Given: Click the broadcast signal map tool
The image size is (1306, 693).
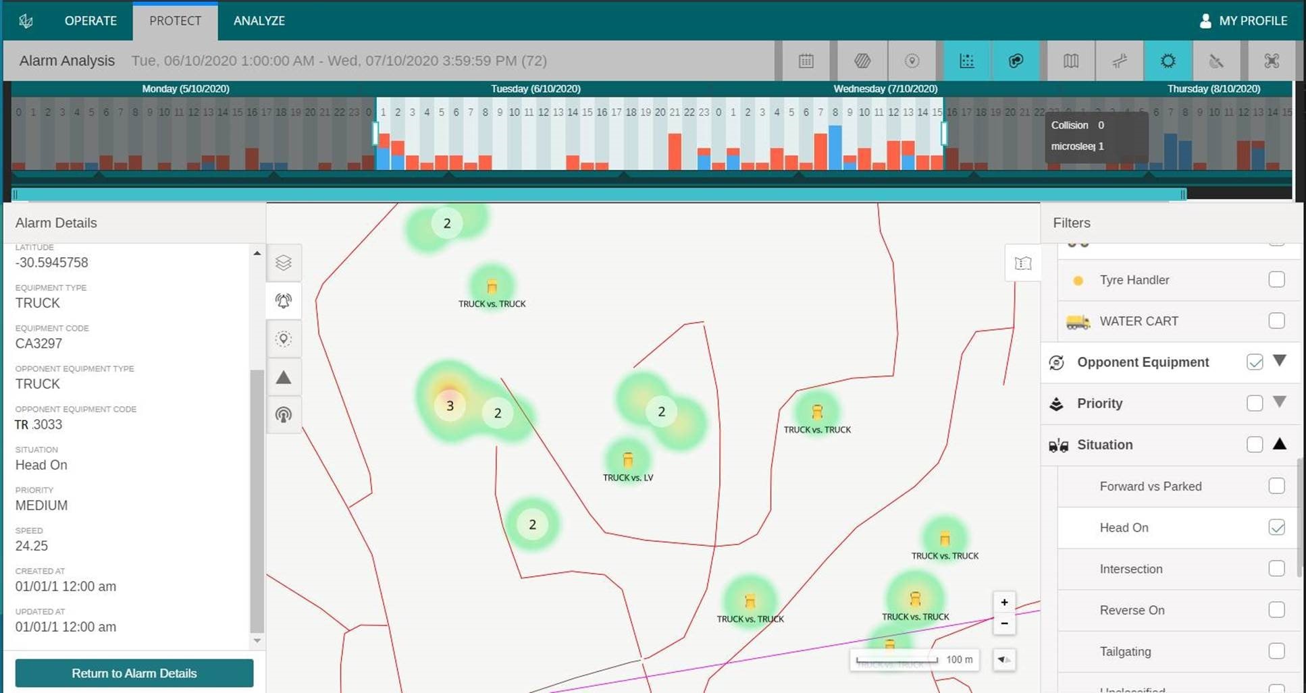Looking at the screenshot, I should click(284, 414).
